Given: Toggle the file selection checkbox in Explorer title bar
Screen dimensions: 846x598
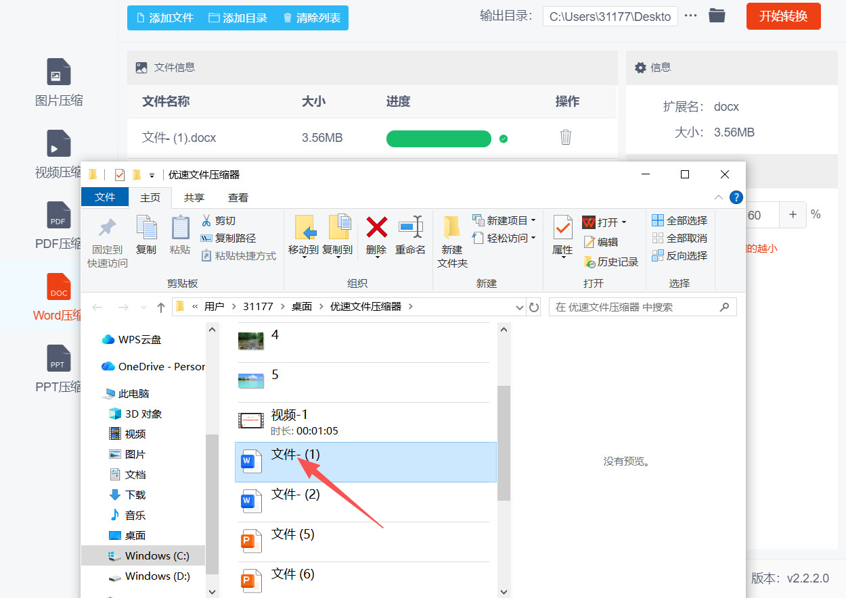Looking at the screenshot, I should [x=119, y=174].
